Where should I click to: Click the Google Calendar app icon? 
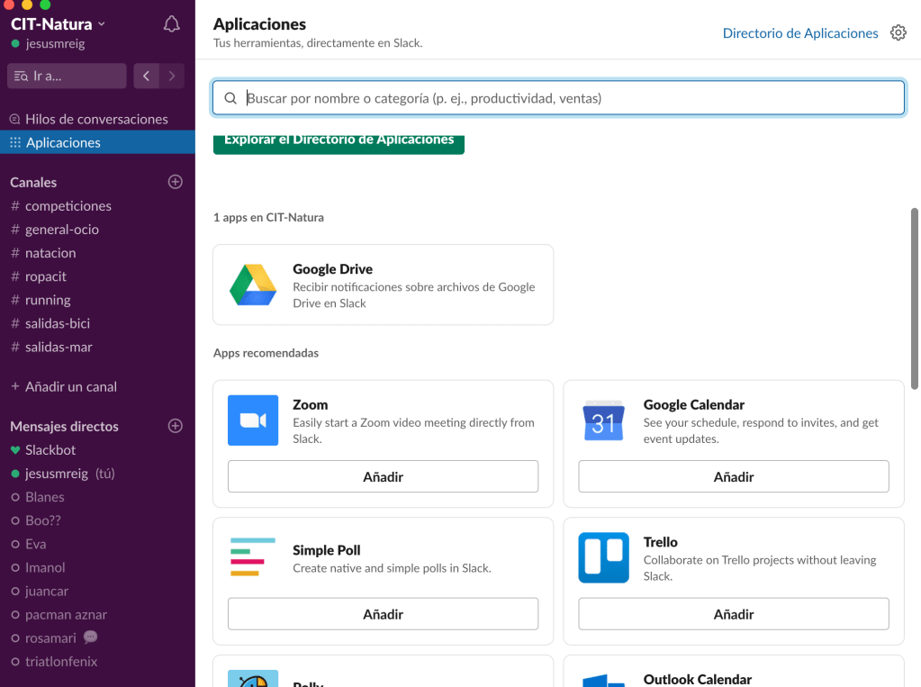tap(602, 420)
